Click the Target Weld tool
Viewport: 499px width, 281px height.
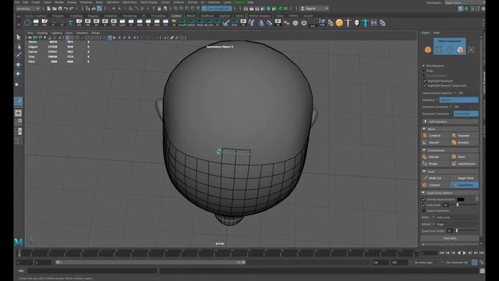pos(464,178)
